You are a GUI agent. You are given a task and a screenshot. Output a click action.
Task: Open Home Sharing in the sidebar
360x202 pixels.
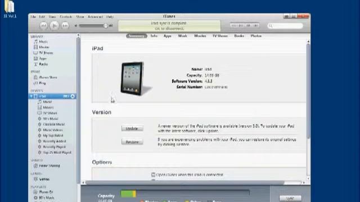pos(49,166)
